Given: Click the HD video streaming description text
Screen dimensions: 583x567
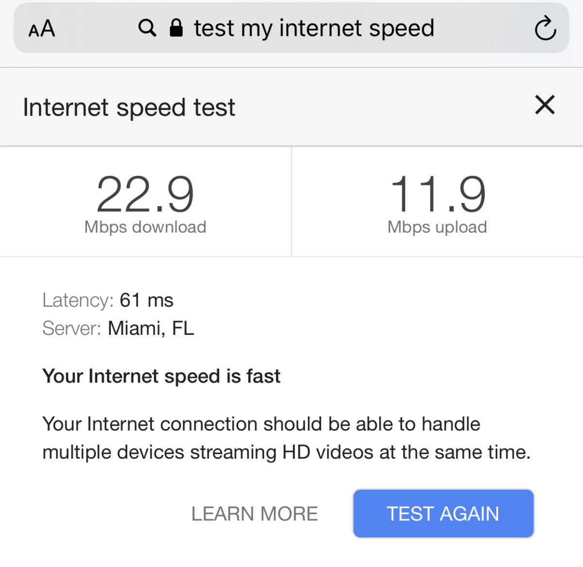Looking at the screenshot, I should coord(286,438).
